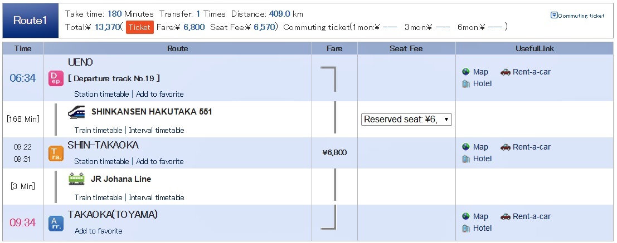The image size is (617, 243).
Task: Click the globe Map icon for UENO
Action: pos(466,72)
